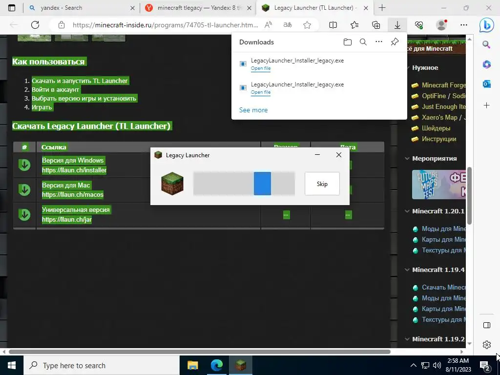Open sidebar settings gear icon
This screenshot has width=500, height=375.
[487, 345]
